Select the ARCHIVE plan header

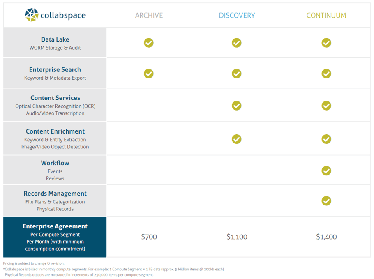[149, 16]
